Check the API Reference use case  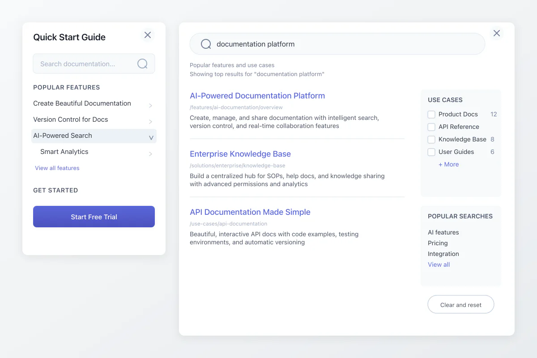click(431, 127)
